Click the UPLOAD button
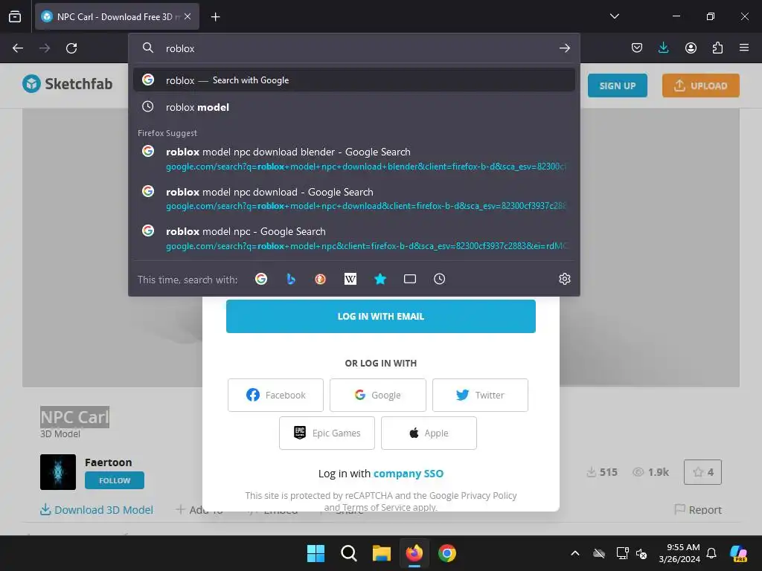This screenshot has height=571, width=762. 700,86
